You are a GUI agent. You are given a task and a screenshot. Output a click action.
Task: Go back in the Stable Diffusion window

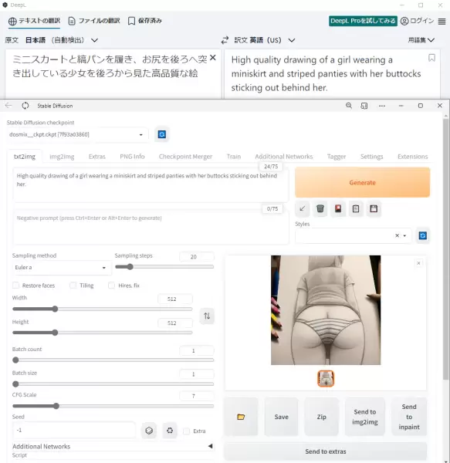click(8, 106)
